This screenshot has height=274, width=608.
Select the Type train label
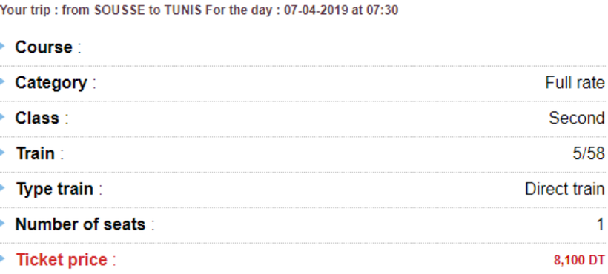tap(55, 190)
